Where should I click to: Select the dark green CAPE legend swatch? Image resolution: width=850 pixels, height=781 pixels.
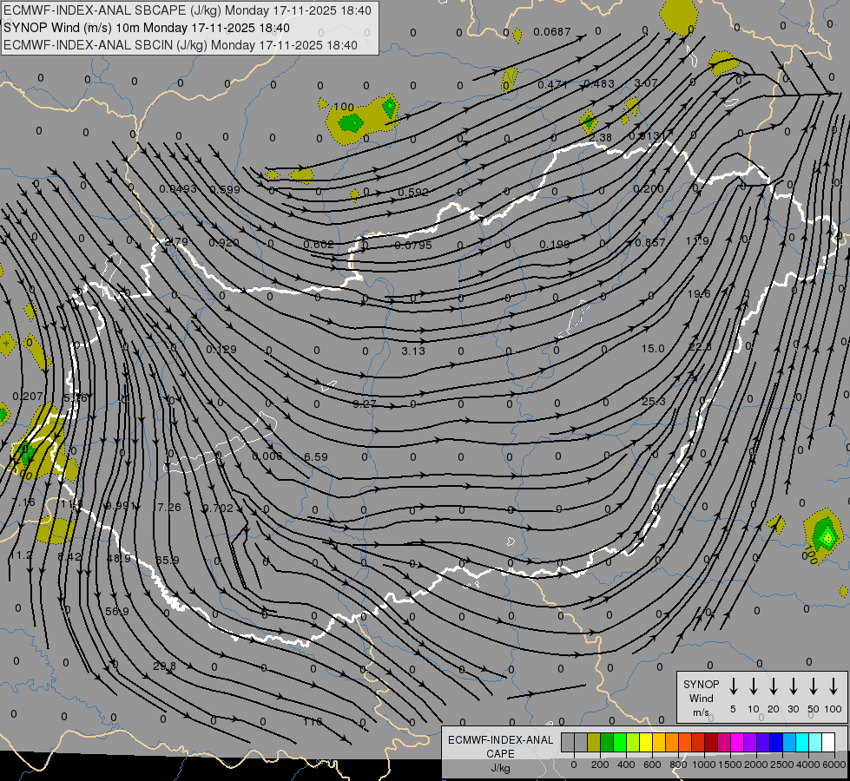[607, 742]
